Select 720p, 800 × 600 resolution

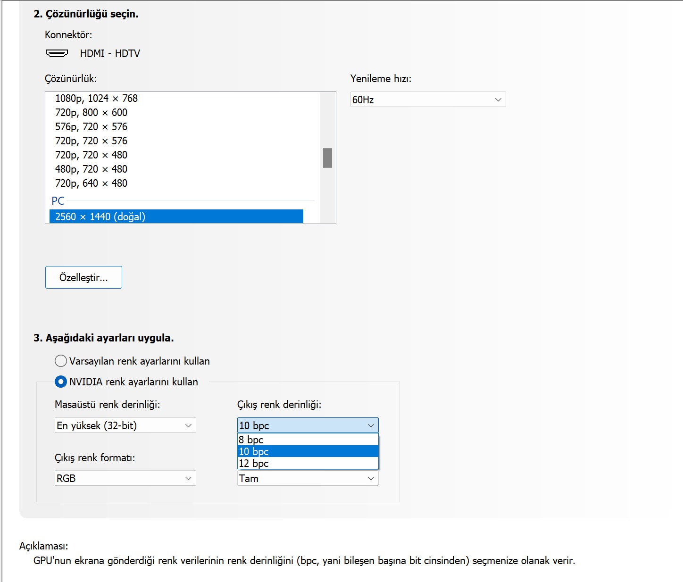point(91,112)
